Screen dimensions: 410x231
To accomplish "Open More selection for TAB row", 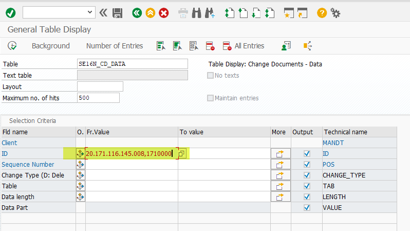I will (281, 186).
